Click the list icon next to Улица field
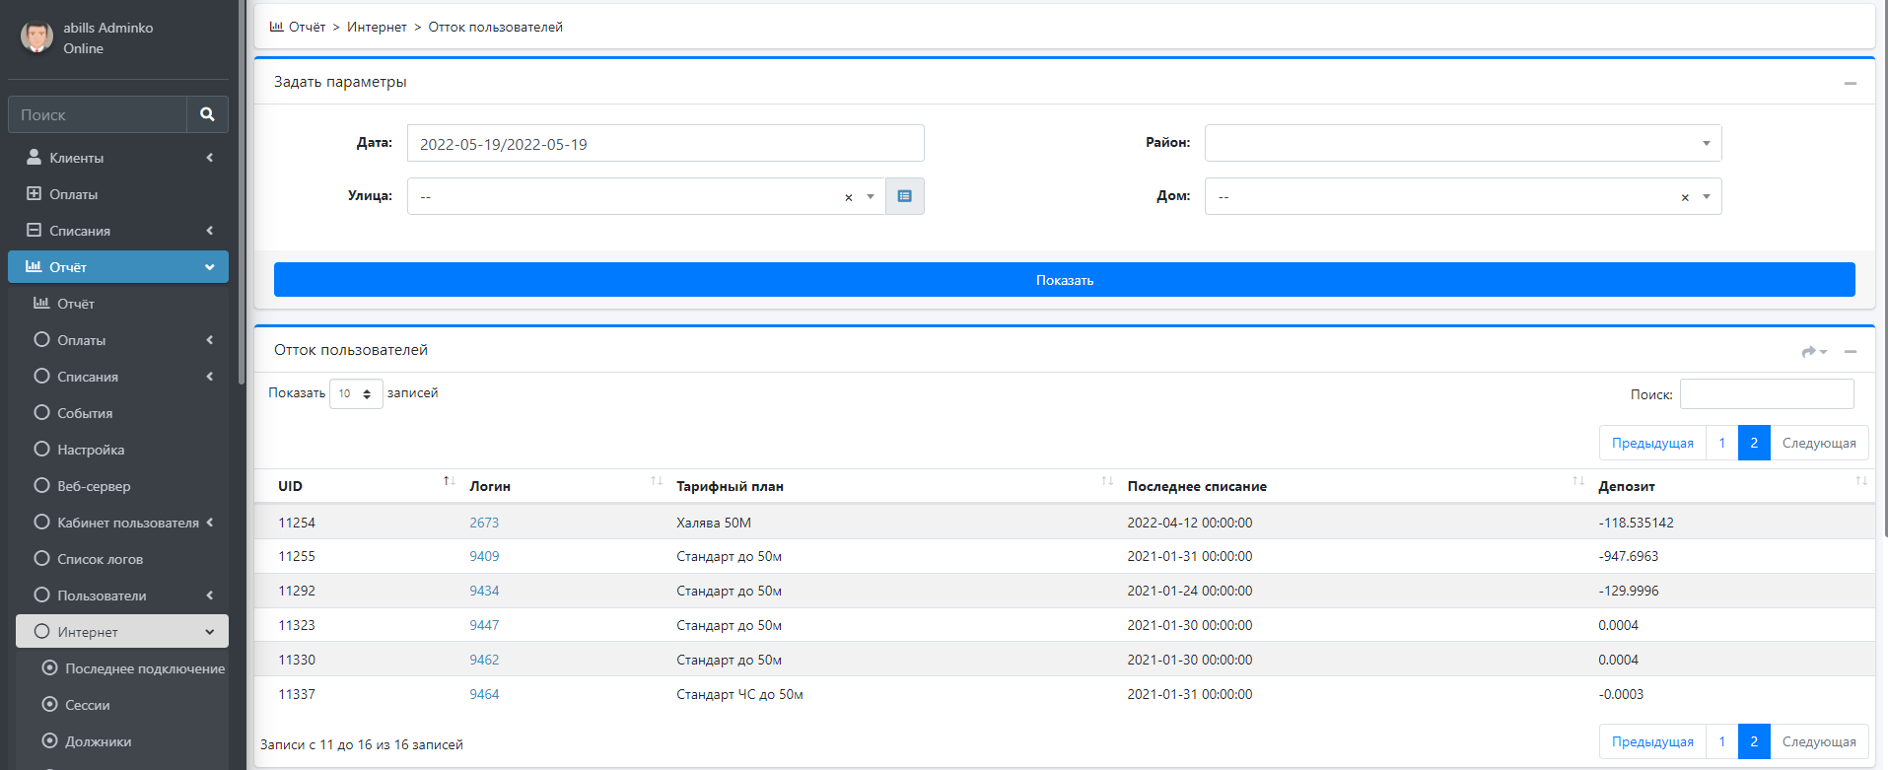Image resolution: width=1888 pixels, height=770 pixels. coord(904,196)
